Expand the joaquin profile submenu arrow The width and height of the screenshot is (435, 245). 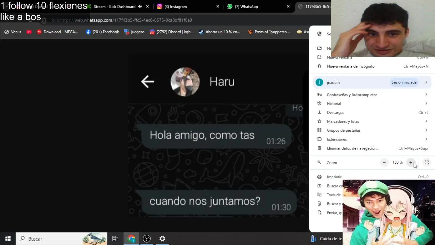[426, 82]
